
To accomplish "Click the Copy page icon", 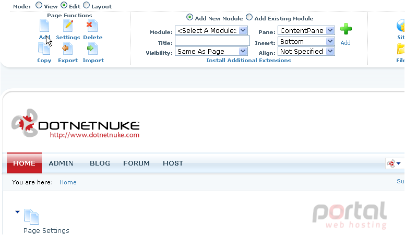I will pos(44,49).
